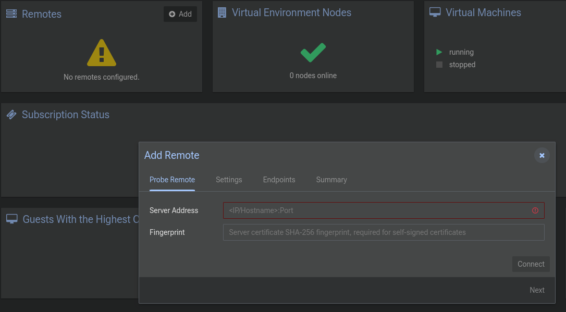The width and height of the screenshot is (566, 312).
Task: Click the yellow warning triangle icon
Action: pos(102,53)
